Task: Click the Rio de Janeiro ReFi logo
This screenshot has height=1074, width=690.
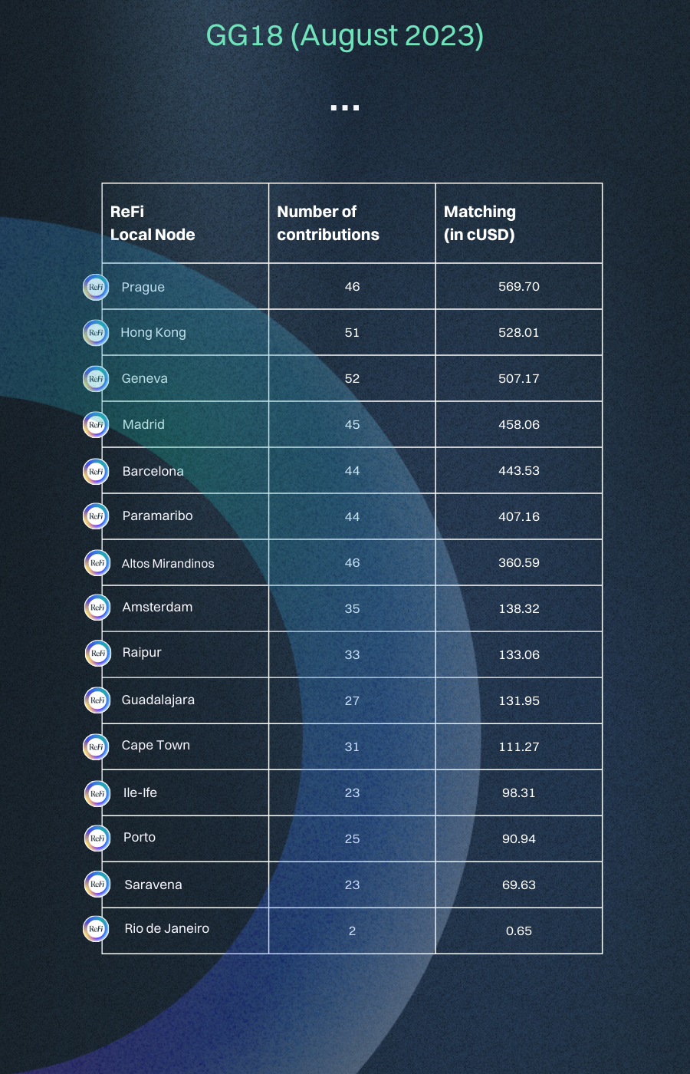Action: click(x=96, y=928)
